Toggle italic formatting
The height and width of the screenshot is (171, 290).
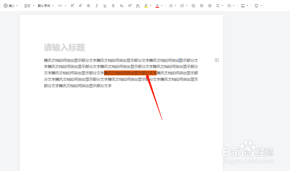97,6
